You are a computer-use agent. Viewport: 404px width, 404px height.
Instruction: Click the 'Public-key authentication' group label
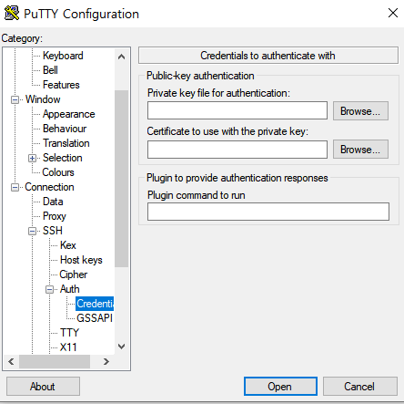coord(200,76)
